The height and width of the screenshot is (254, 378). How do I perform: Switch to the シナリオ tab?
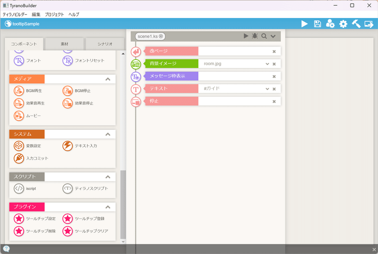pyautogui.click(x=105, y=44)
